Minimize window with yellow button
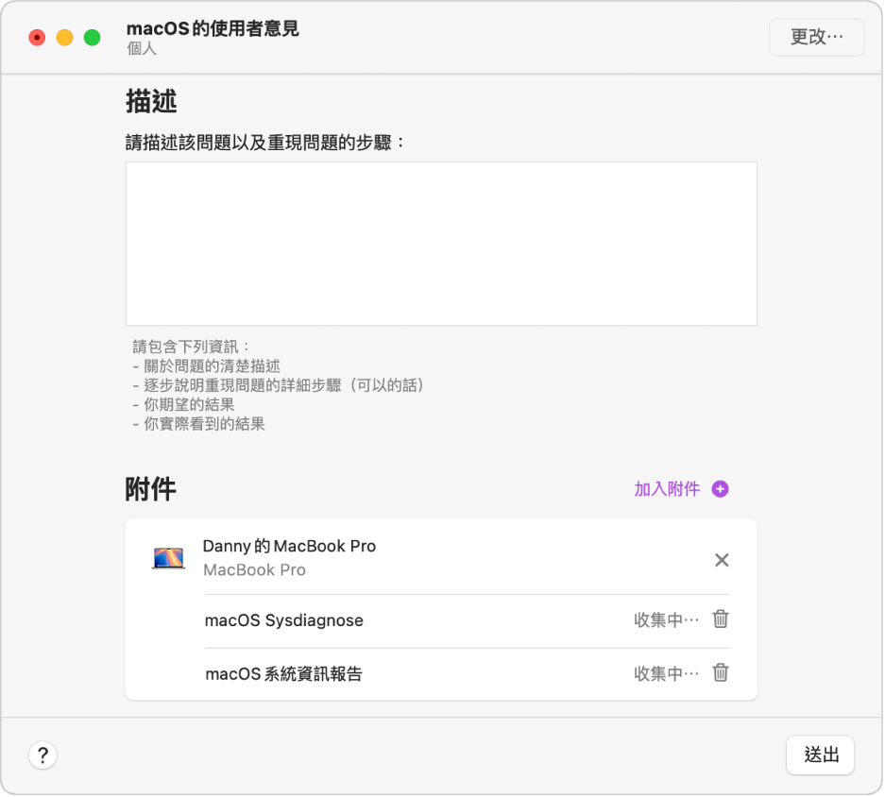 pos(64,38)
